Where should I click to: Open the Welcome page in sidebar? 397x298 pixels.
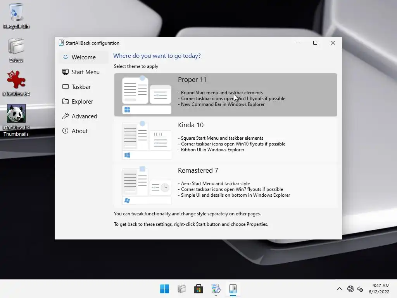pos(83,57)
